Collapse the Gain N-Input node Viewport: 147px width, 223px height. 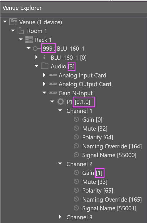[44, 93]
